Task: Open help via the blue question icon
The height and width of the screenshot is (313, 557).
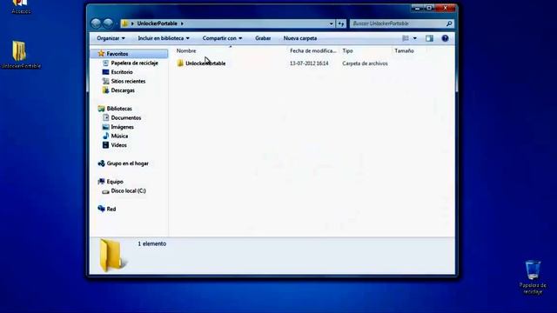Action: click(445, 38)
